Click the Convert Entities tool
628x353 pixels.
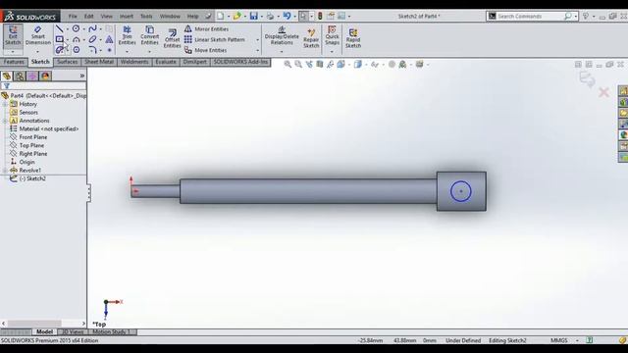click(149, 36)
